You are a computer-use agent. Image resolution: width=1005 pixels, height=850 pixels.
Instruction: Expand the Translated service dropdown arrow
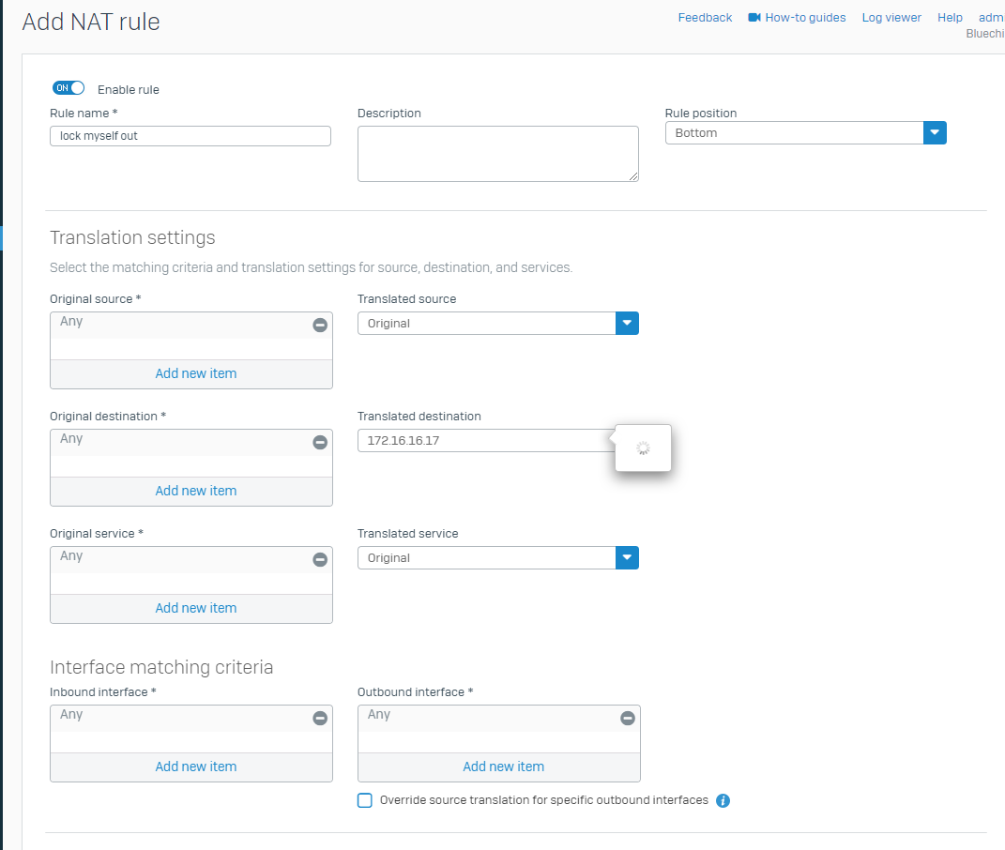(x=627, y=557)
